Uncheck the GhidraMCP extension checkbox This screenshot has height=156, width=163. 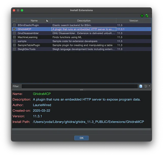tap(14, 29)
